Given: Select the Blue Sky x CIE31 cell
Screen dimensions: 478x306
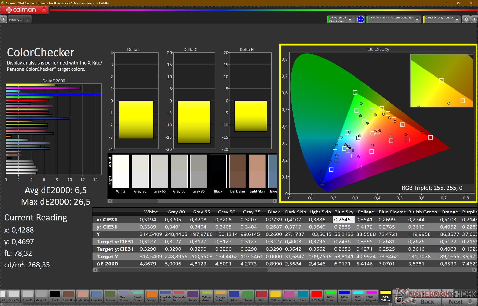Looking at the screenshot, I should 343,220.
